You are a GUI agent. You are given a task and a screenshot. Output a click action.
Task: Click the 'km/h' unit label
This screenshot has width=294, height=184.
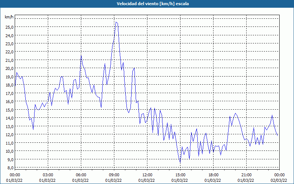9,17
